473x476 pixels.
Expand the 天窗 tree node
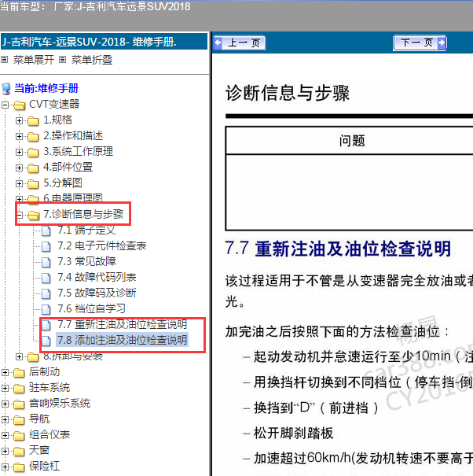5,452
